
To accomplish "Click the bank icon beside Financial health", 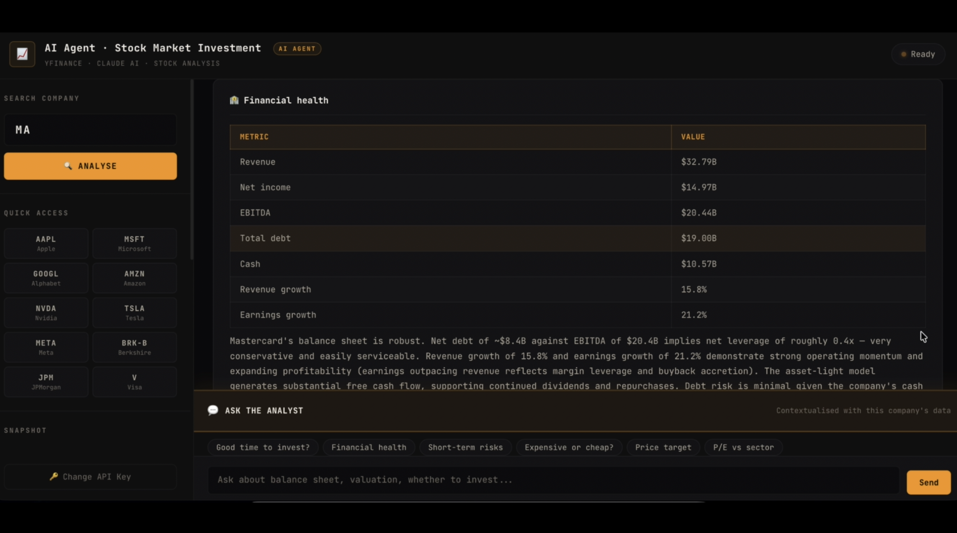I will [234, 101].
